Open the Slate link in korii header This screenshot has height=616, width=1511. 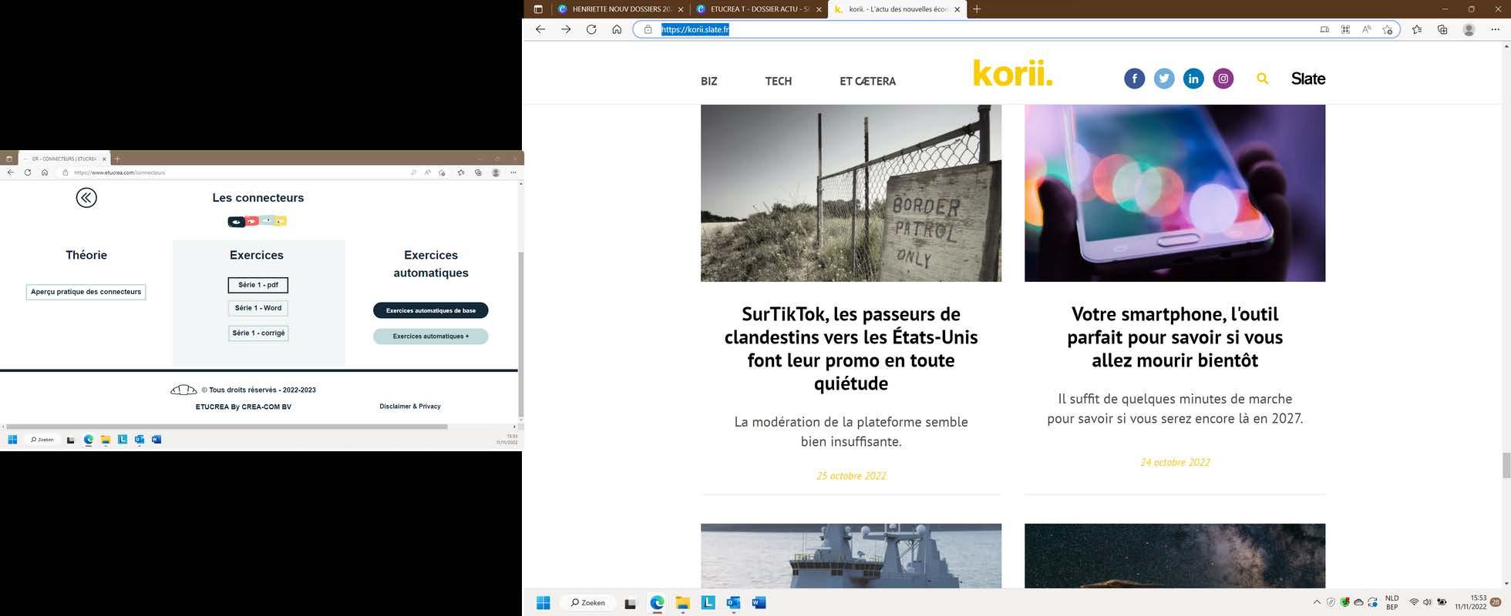coord(1308,79)
